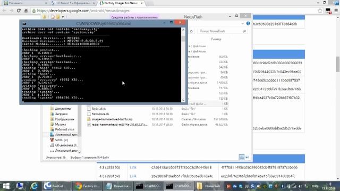This screenshot has height=191, width=340.
Task: Click the search magnifier icon in Explorer
Action: [x=244, y=31]
